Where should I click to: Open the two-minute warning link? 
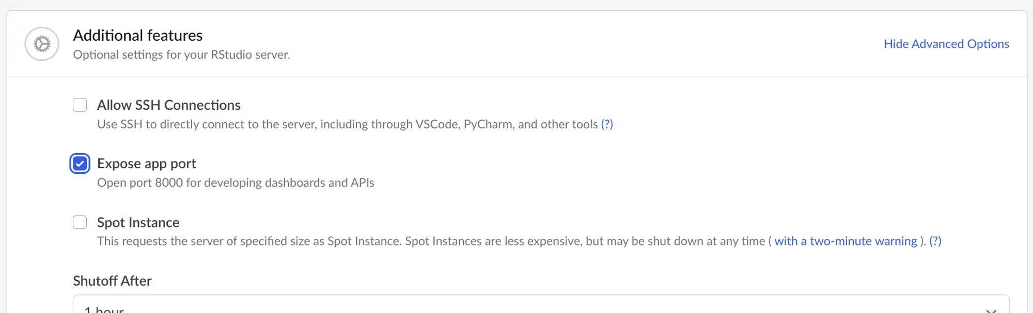[846, 241]
